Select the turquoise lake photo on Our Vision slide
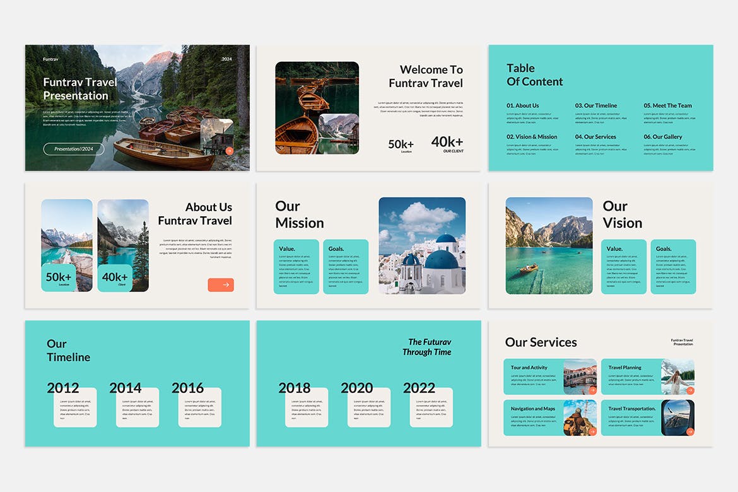 tap(549, 245)
